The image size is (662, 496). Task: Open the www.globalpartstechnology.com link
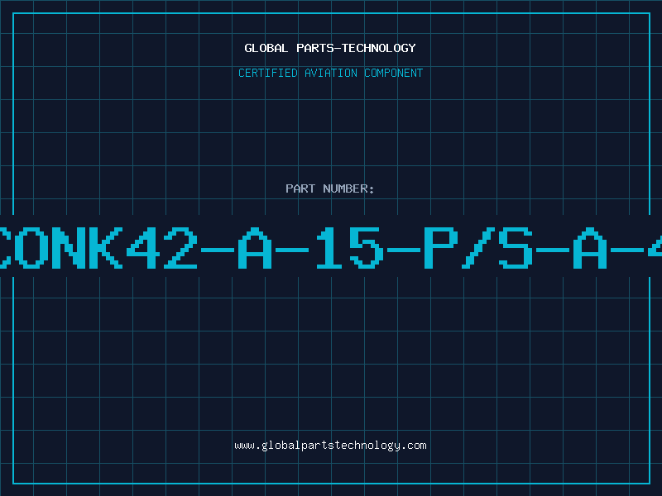point(330,446)
